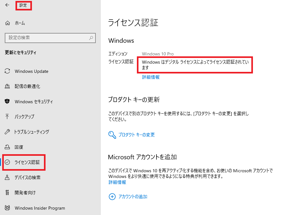Click the Microsoft アカウントを追加 heading
This screenshot has height=215, width=282.
[143, 157]
